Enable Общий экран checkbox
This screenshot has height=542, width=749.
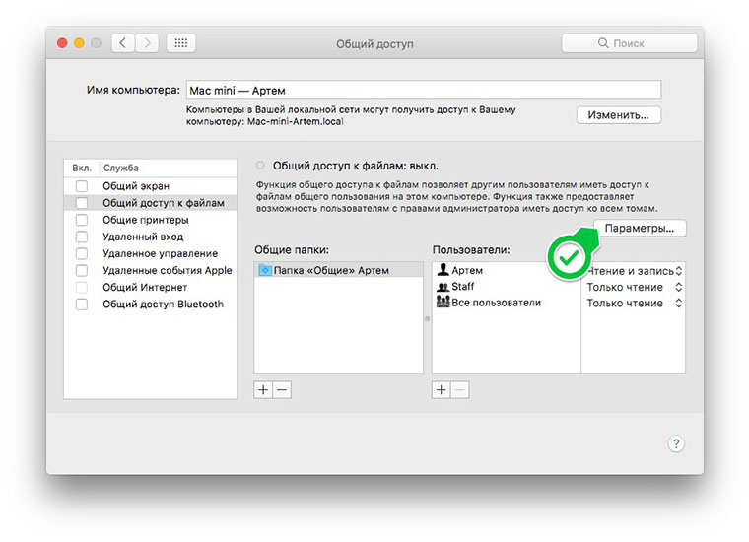[x=82, y=186]
